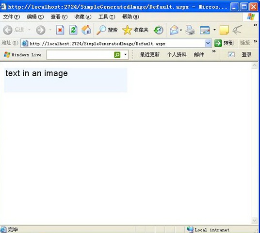The image size is (260, 233).
Task: Click the Forward arrow button
Action: click(x=41, y=30)
